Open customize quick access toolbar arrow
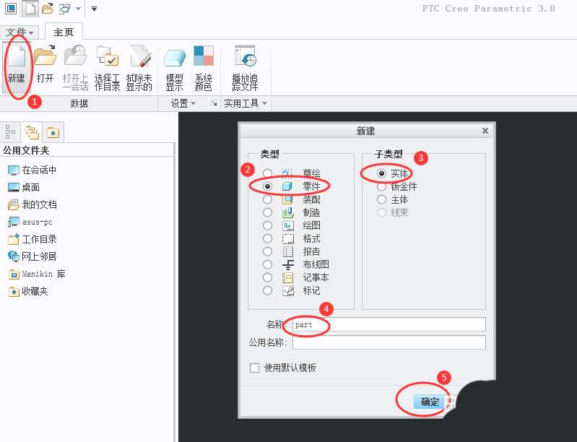This screenshot has height=442, width=577. pos(94,9)
